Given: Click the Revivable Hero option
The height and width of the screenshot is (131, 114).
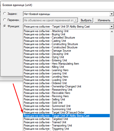Looking at the screenshot, I should coord(66,93).
